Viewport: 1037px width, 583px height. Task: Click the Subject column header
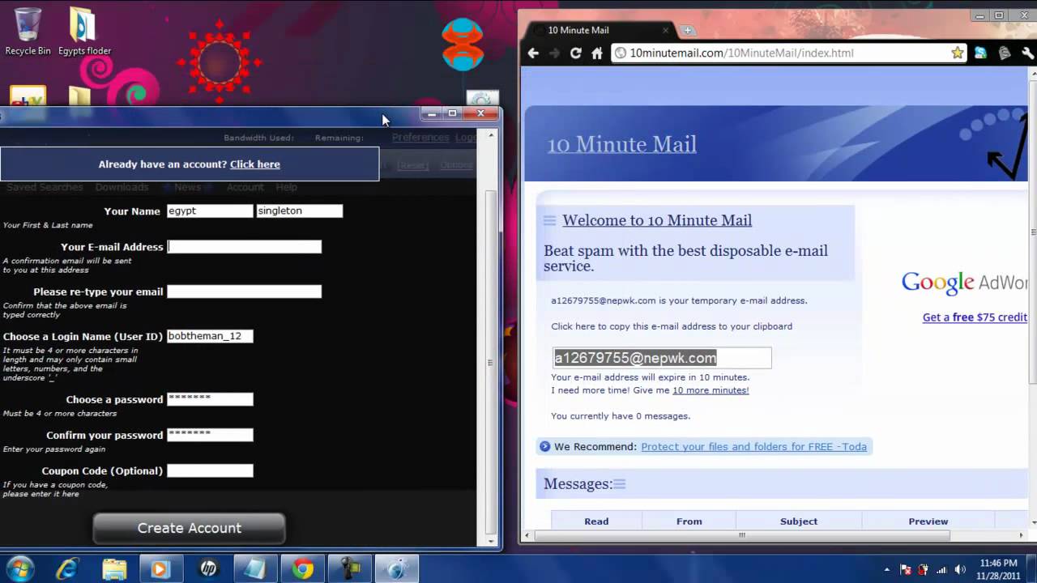[799, 521]
